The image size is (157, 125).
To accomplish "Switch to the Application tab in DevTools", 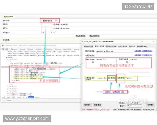I will pos(67,49).
